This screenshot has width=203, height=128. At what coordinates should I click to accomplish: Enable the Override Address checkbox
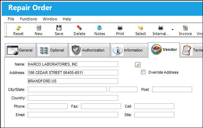coord(143,72)
